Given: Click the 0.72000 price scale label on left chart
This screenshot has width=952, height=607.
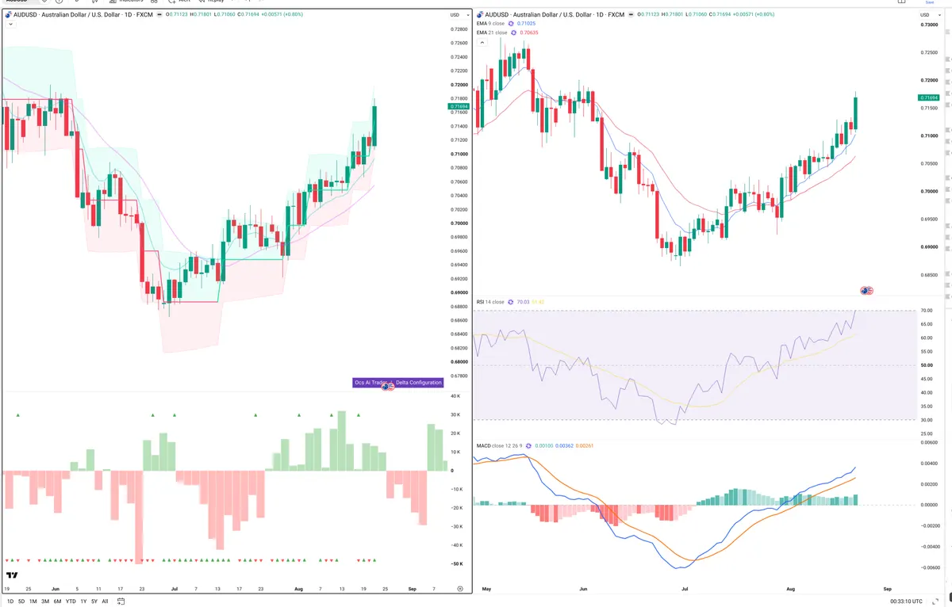Looking at the screenshot, I should coord(459,85).
